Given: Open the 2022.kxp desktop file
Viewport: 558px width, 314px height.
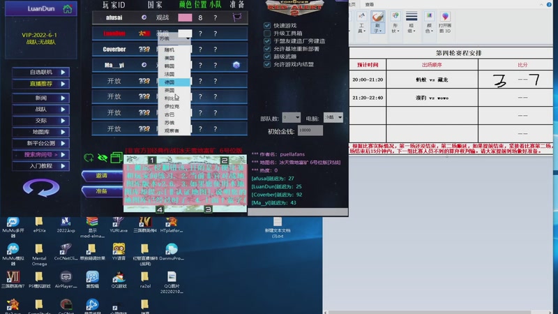Looking at the screenshot, I should pyautogui.click(x=66, y=225).
